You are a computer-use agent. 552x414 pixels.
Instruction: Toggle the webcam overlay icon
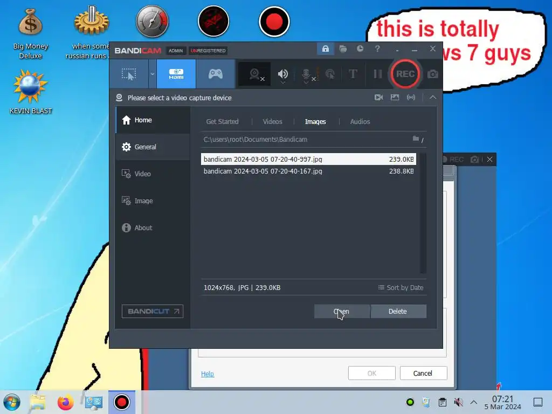coord(255,74)
